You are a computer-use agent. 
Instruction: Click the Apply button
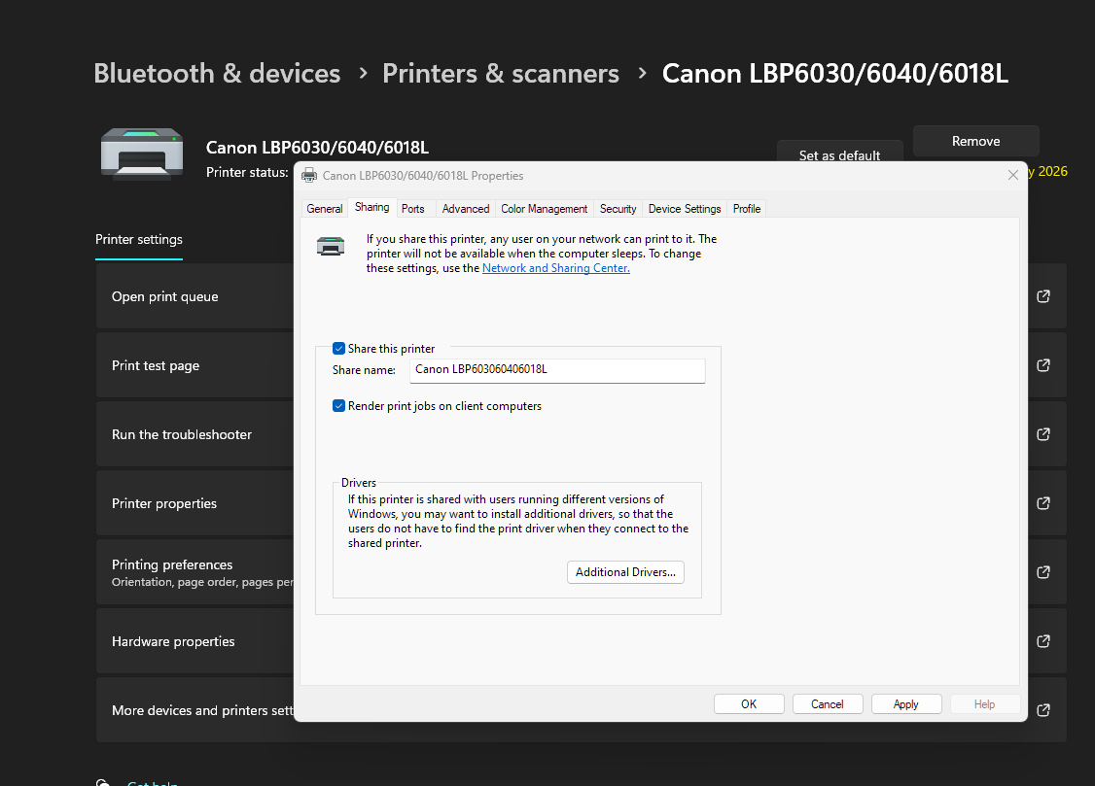click(x=906, y=703)
